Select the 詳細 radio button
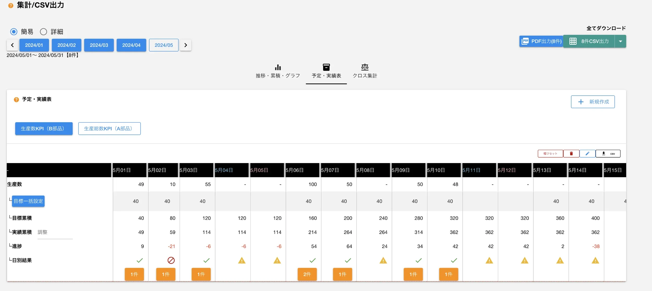 tap(44, 32)
